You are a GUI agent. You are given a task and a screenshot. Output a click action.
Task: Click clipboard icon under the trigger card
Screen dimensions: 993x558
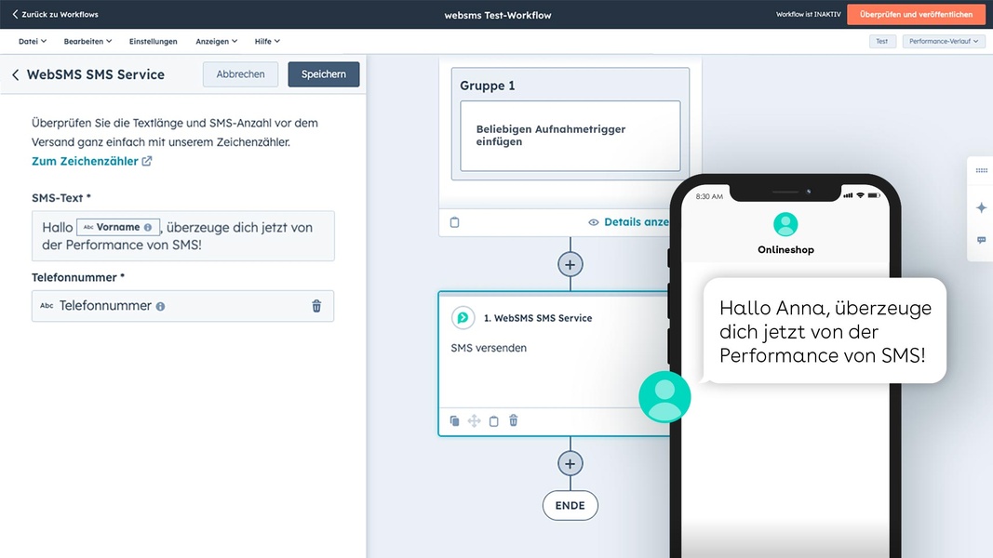[x=455, y=222]
